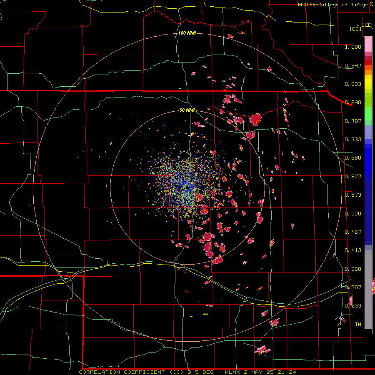The image size is (375, 375).
Task: Select the 0.520 scale value
Action: (x=353, y=214)
